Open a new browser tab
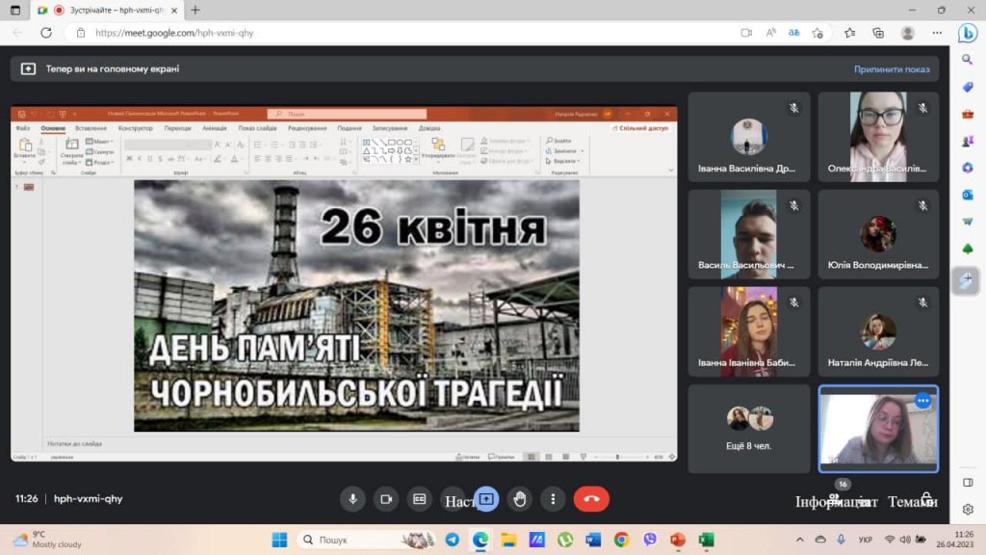986x555 pixels. click(x=195, y=10)
